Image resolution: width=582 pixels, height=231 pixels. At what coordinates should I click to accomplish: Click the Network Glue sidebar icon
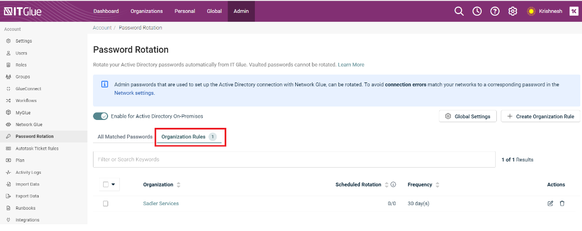tap(8, 124)
